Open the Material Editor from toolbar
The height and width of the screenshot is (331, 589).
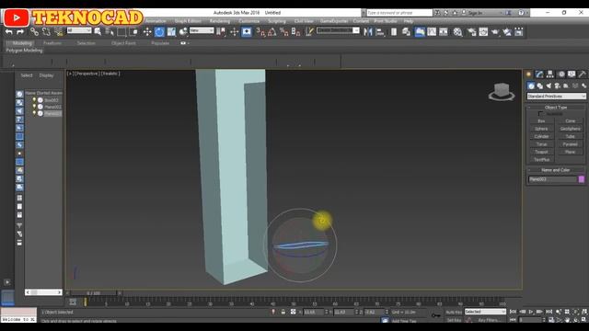(458, 32)
